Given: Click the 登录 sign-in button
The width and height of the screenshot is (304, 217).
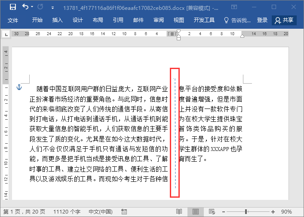Looking at the screenshot, I should 262,20.
